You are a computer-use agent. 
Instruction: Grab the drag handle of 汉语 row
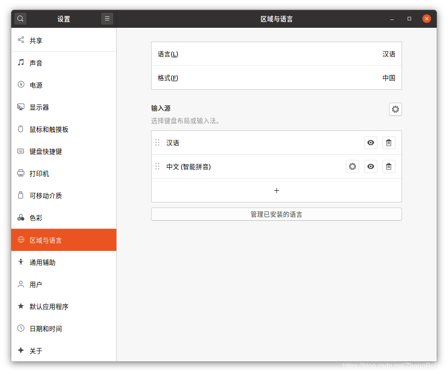pos(157,143)
